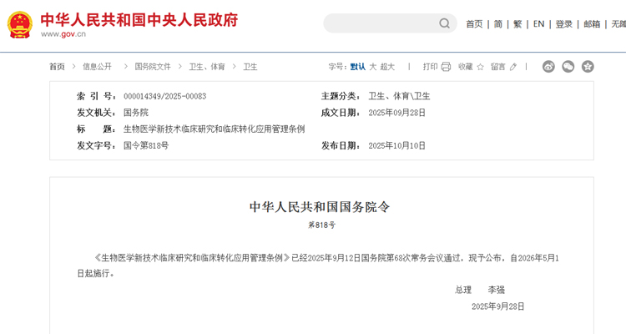
Task: Click the search magnifier icon
Action: (445, 23)
